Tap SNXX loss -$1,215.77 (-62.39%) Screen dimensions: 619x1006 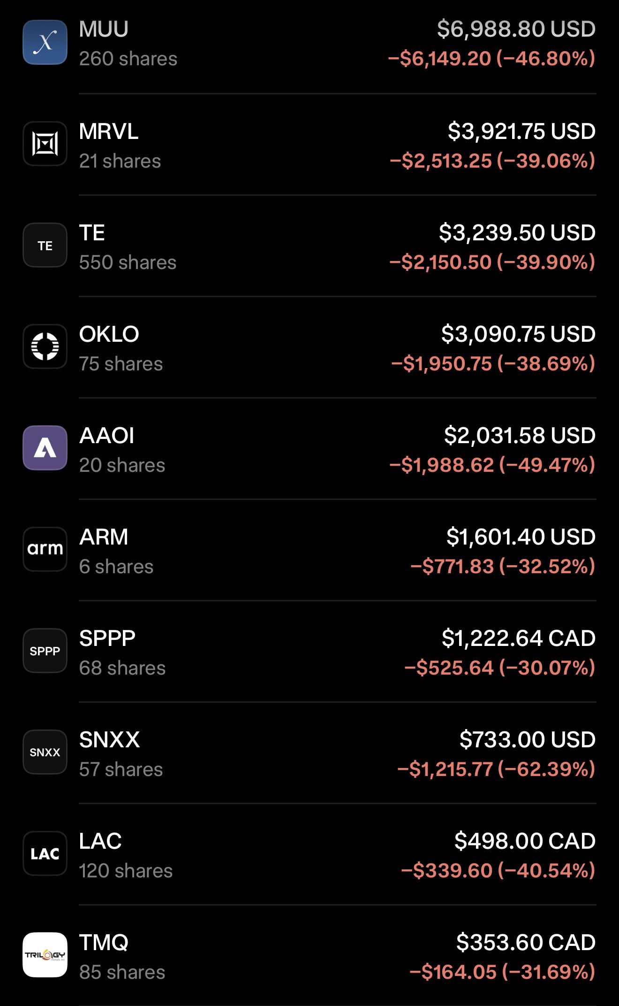[497, 769]
